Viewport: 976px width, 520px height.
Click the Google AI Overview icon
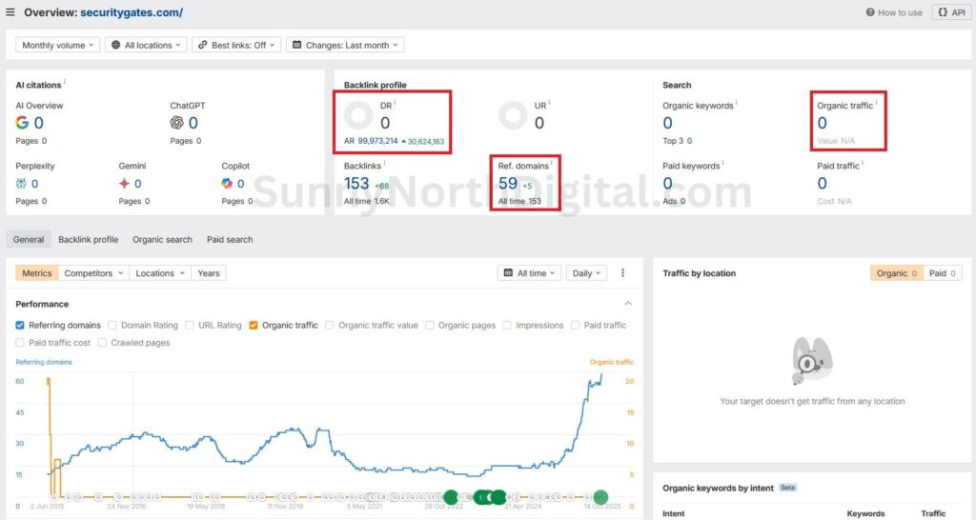22,123
